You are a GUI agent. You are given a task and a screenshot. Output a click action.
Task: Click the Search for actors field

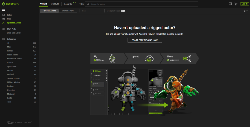[142, 4]
